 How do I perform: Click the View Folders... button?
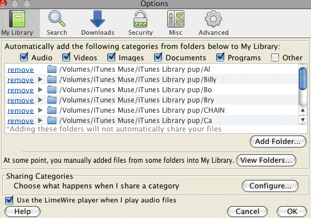pyautogui.click(x=266, y=161)
